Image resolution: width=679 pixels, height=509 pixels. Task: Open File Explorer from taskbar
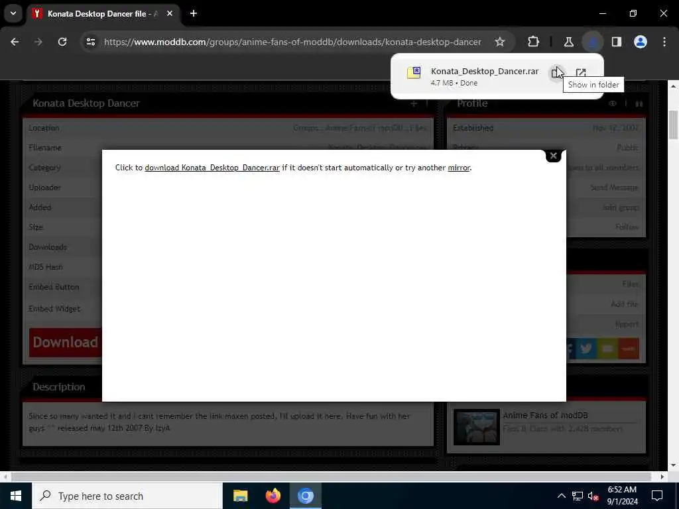(x=240, y=496)
